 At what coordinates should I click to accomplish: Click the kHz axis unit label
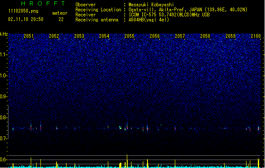click(4, 34)
